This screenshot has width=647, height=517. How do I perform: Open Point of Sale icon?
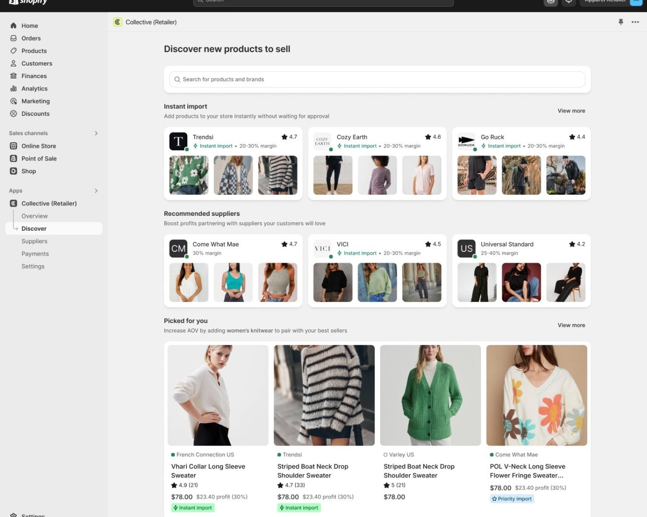13,158
